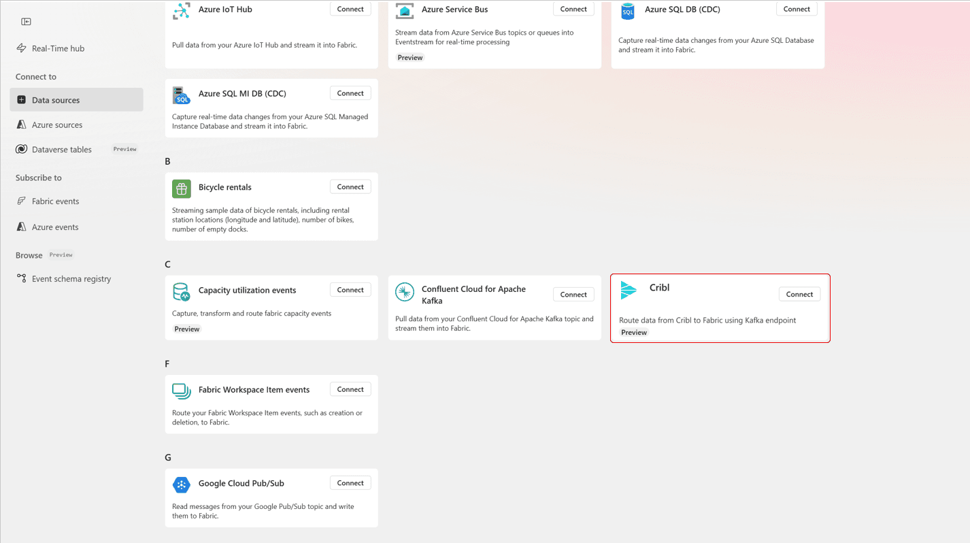Connect to the Cribl source
Image resolution: width=970 pixels, height=543 pixels.
[x=799, y=294]
